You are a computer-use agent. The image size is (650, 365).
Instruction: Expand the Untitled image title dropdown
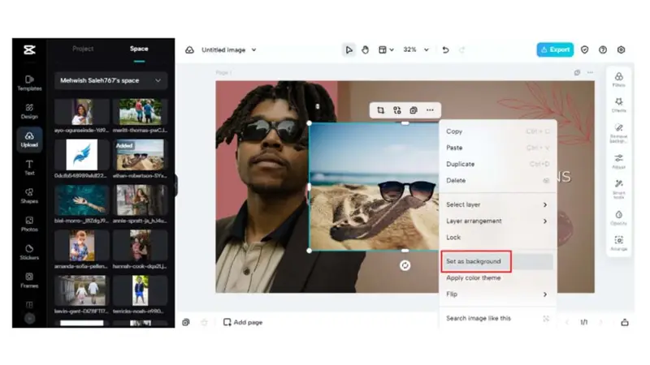coord(228,49)
